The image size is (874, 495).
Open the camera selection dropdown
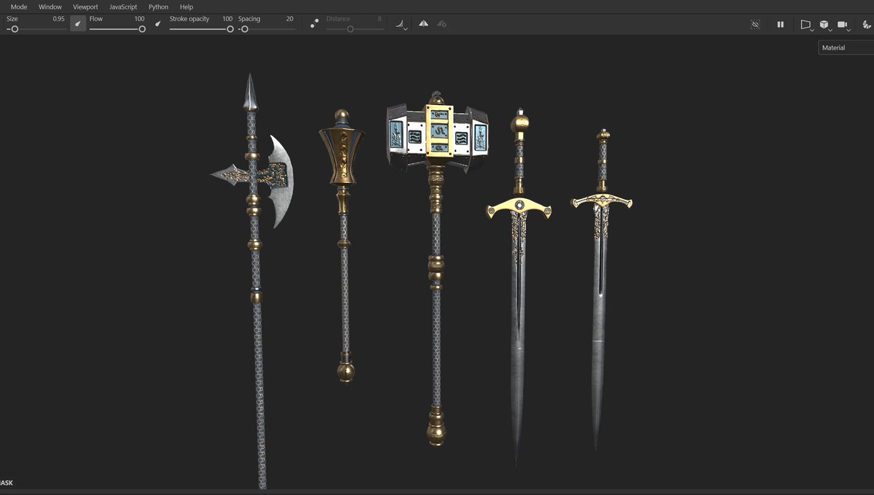[x=843, y=25]
